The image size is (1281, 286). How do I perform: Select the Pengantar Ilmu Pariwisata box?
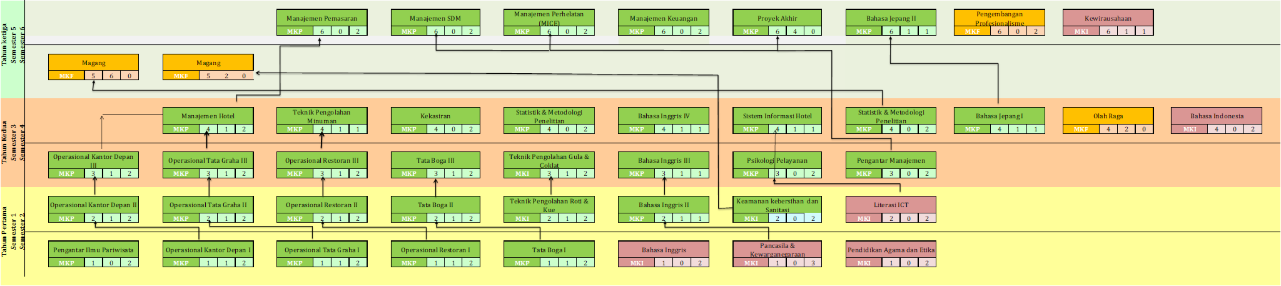tap(93, 250)
